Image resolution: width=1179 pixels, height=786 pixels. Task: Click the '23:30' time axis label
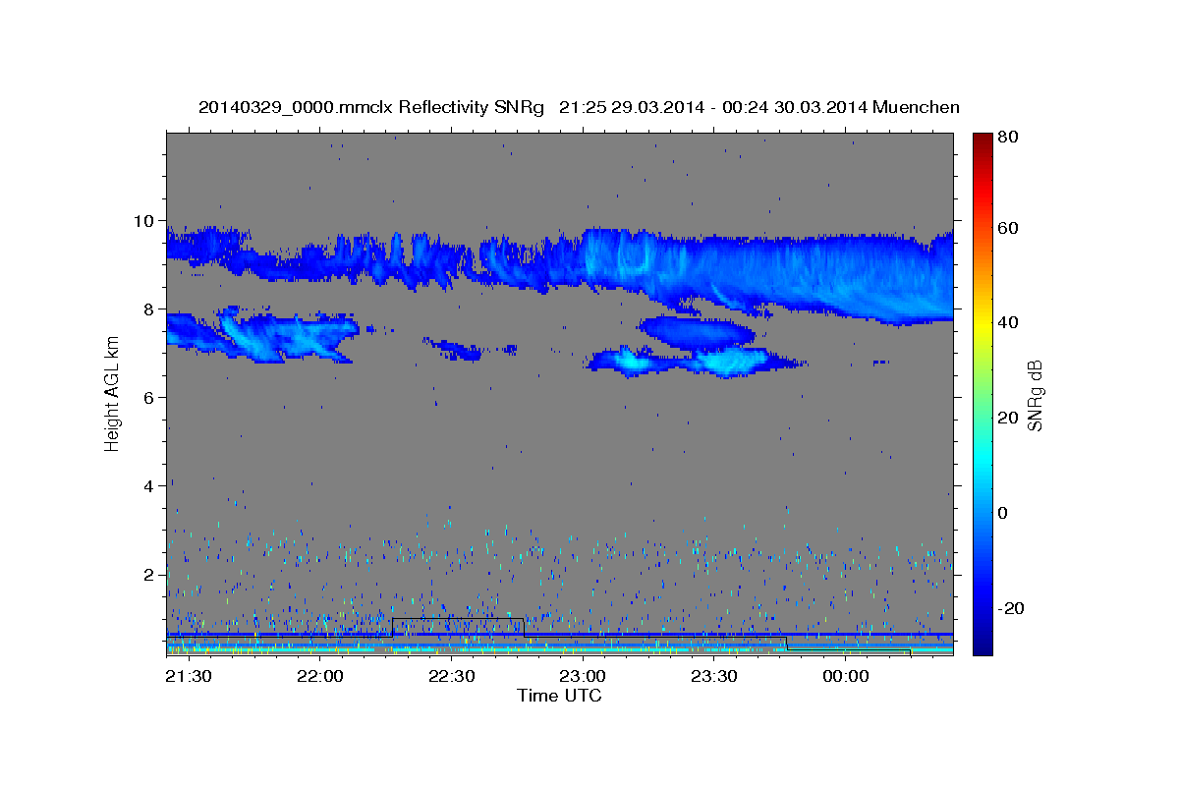click(x=714, y=676)
